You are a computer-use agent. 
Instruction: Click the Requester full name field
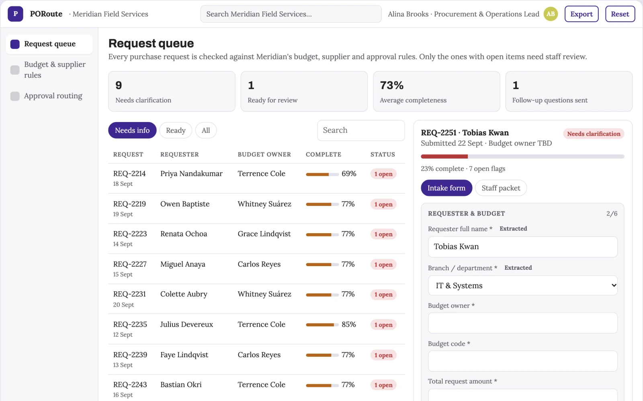[522, 247]
